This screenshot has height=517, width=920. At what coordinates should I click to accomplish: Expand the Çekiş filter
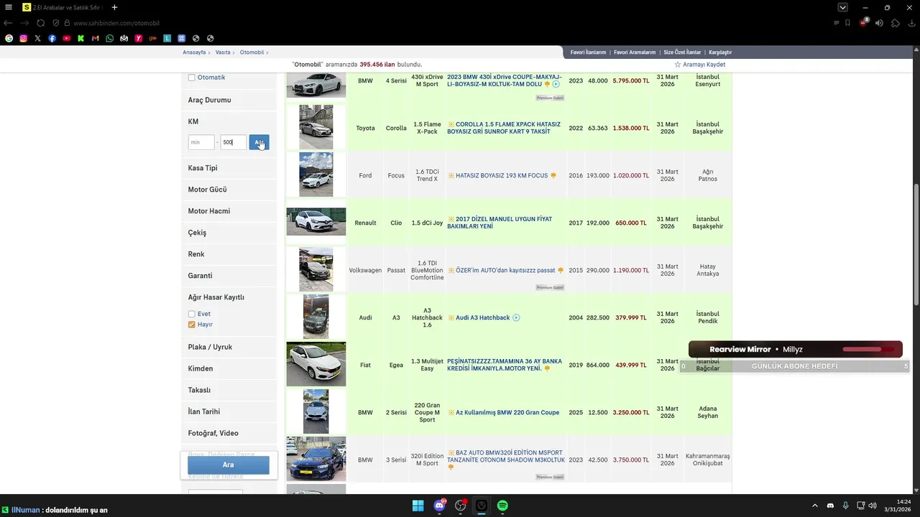pos(229,233)
